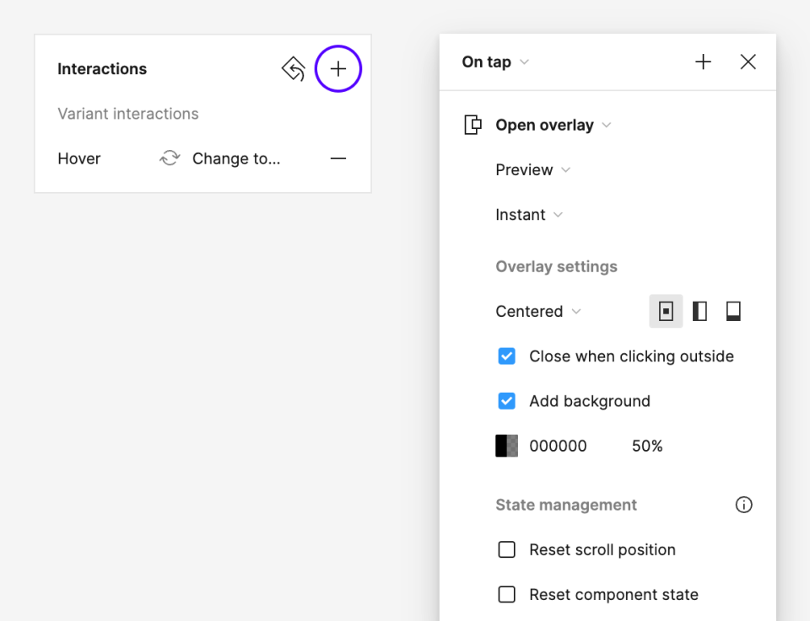Open the Centered position dropdown
The height and width of the screenshot is (621, 810).
click(538, 312)
